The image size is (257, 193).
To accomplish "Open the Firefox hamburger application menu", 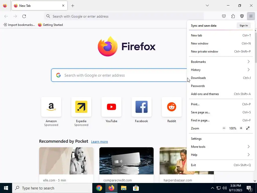I will 251,16.
